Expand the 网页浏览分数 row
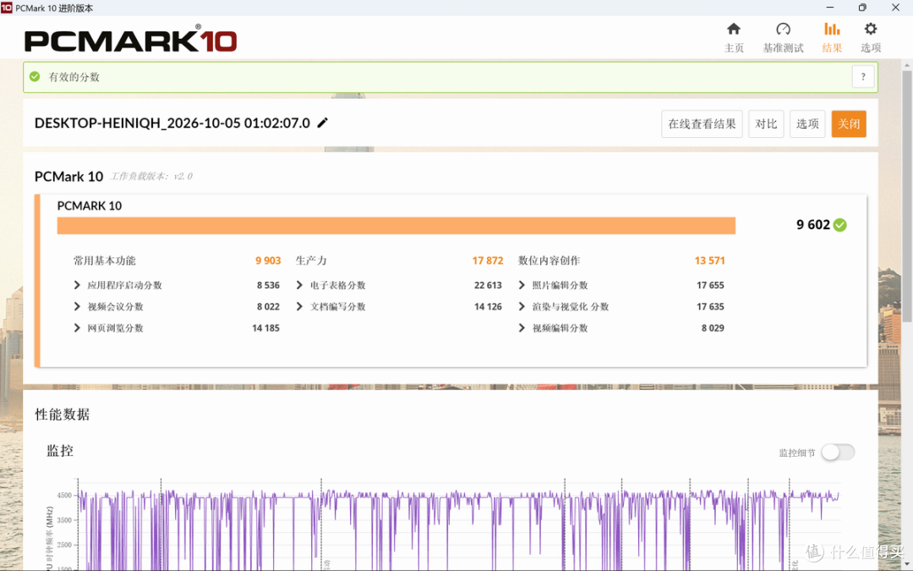Viewport: 913px width, 571px height. 77,328
